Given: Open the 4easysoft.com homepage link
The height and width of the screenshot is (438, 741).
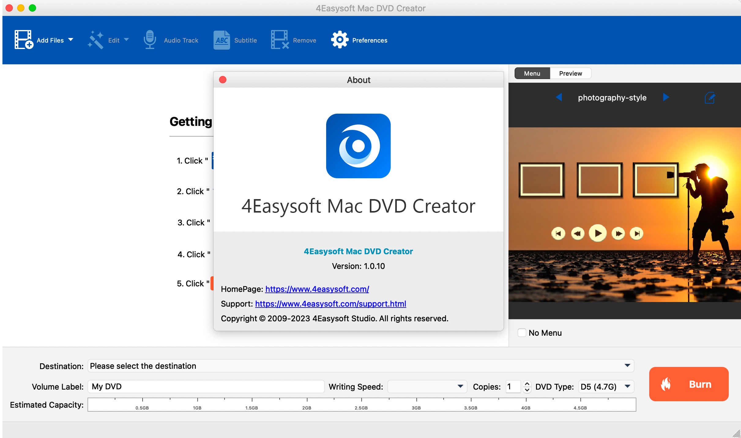Looking at the screenshot, I should point(317,289).
